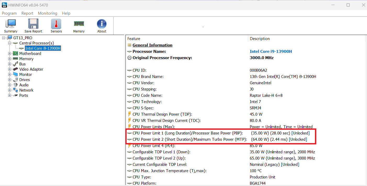Image resolution: width=367 pixels, height=186 pixels.
Task: Open the Summary toolbar icon
Action: 11,24
